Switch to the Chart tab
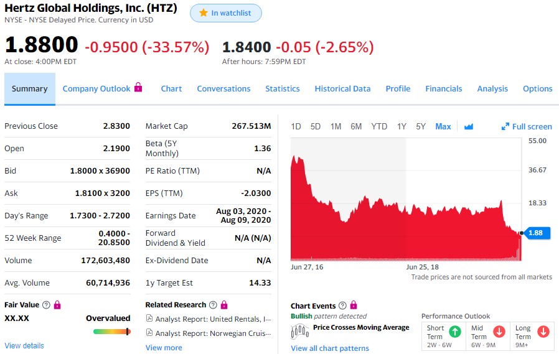The image size is (559, 354). click(171, 89)
